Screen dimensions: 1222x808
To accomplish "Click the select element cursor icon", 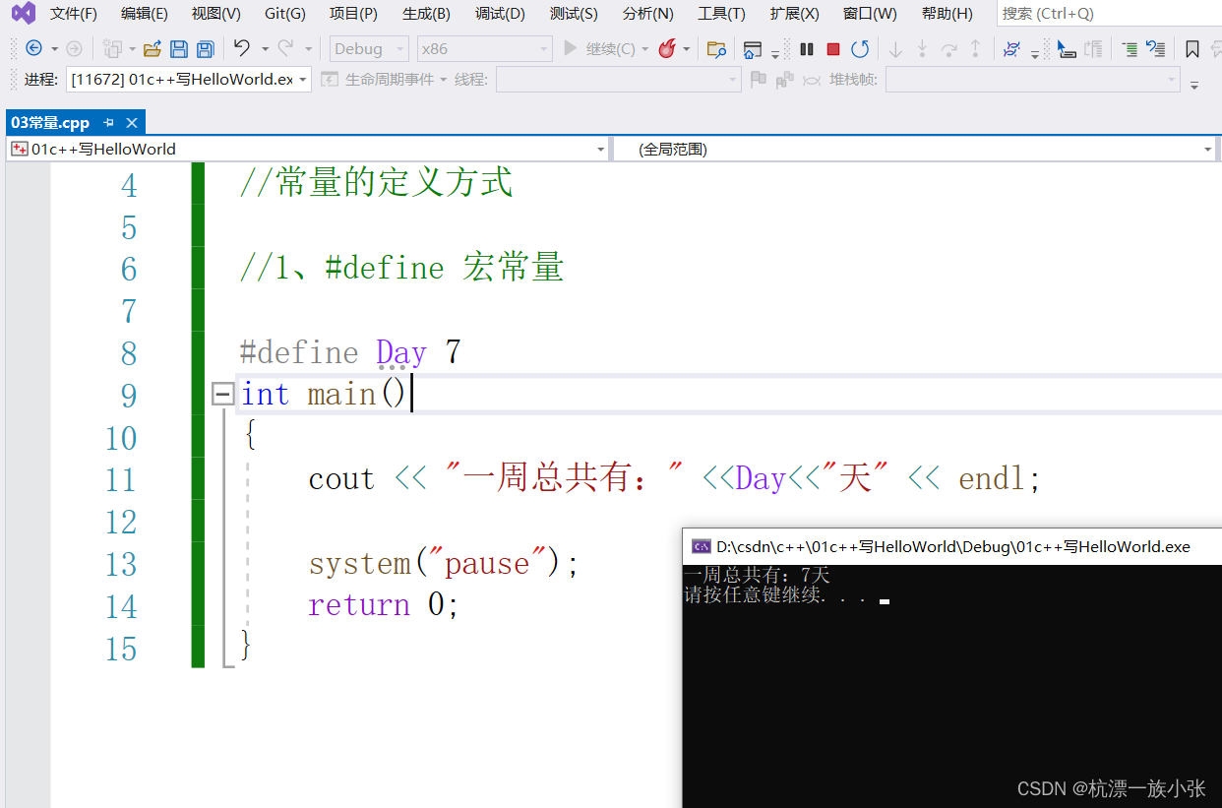I will [1067, 48].
